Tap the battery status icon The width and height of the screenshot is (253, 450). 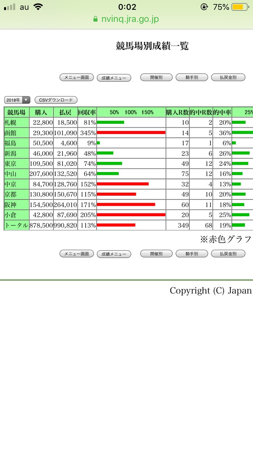click(240, 7)
